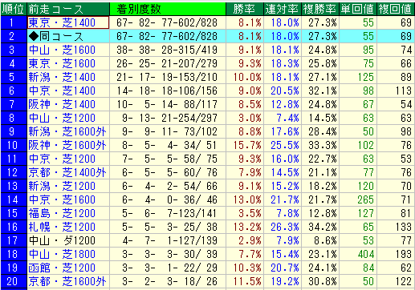The image size is (415, 290).
Task: Click win rate 15.7% in row 10
Action: click(x=247, y=145)
